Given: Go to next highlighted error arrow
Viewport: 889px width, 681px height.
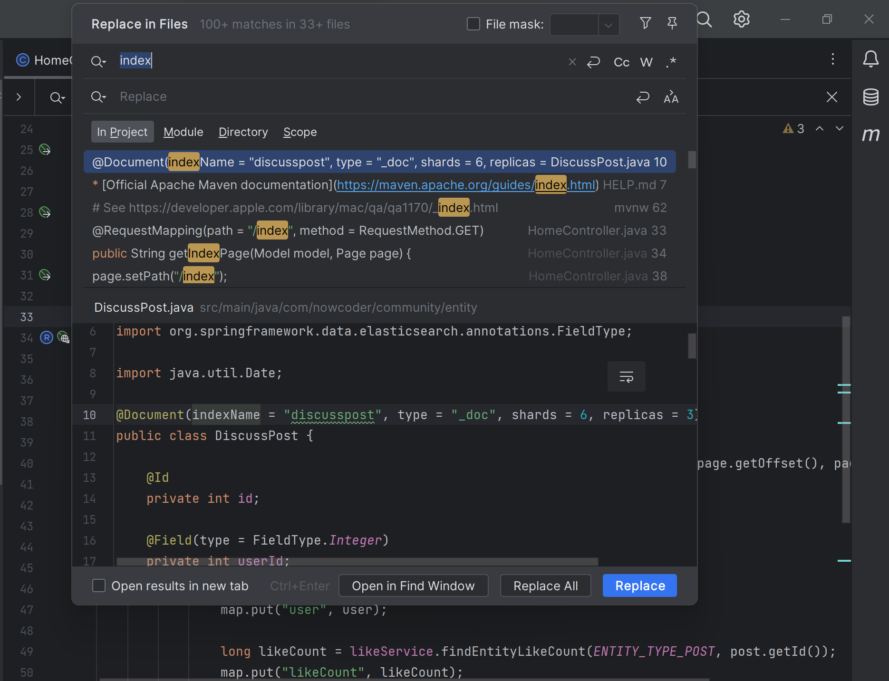Looking at the screenshot, I should 840,128.
